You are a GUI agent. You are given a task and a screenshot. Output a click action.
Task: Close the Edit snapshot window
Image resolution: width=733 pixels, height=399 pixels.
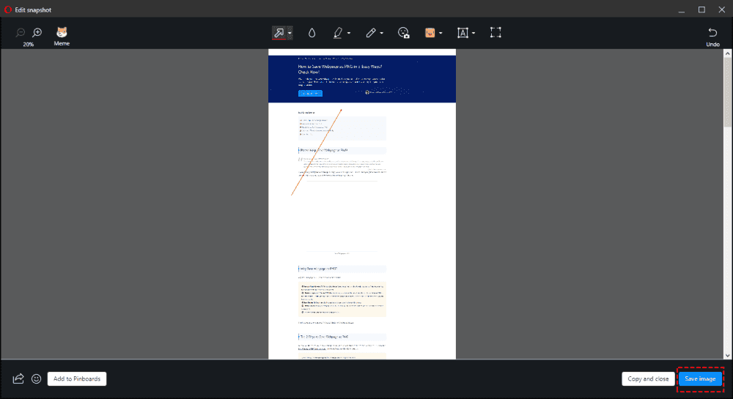(722, 10)
